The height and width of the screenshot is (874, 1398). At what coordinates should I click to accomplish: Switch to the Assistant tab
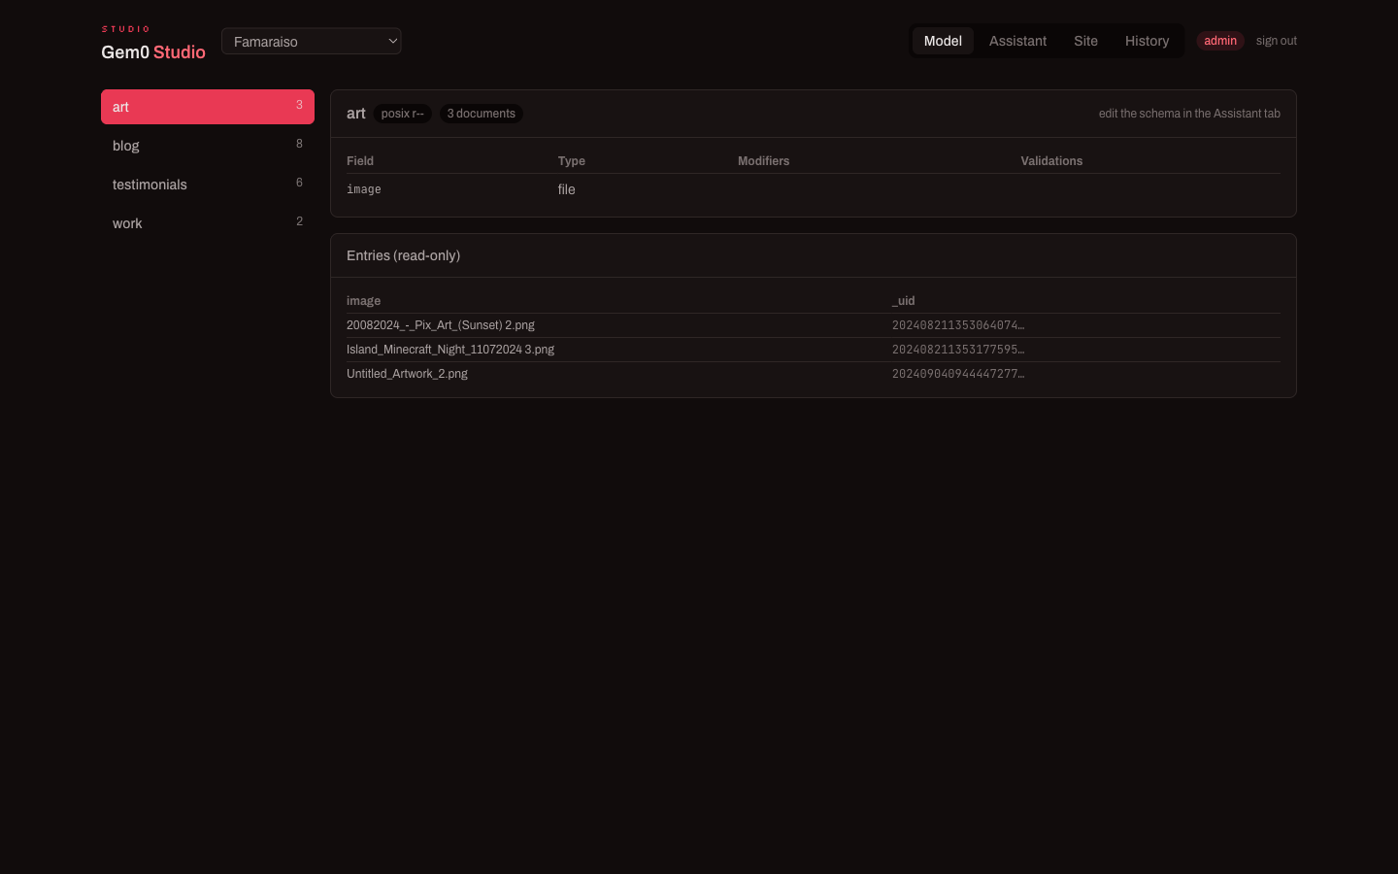click(x=1017, y=41)
